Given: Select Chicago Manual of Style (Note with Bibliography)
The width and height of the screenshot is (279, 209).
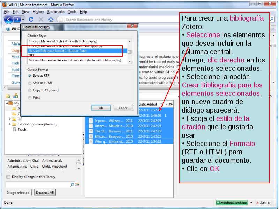Looking at the screenshot, I should (63, 41).
